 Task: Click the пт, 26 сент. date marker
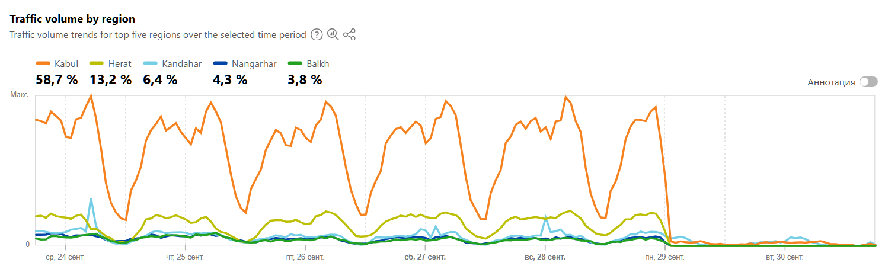click(x=305, y=257)
